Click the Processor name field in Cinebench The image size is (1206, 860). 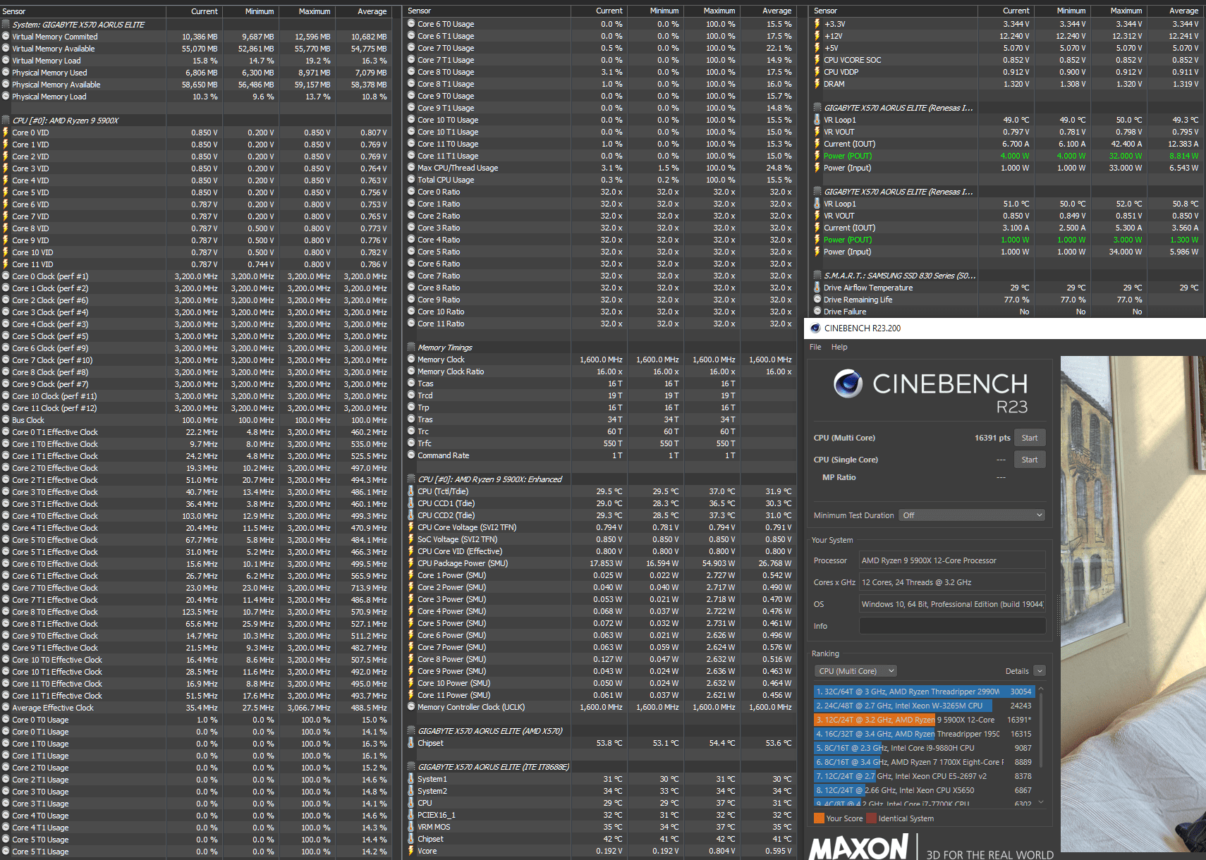[952, 560]
